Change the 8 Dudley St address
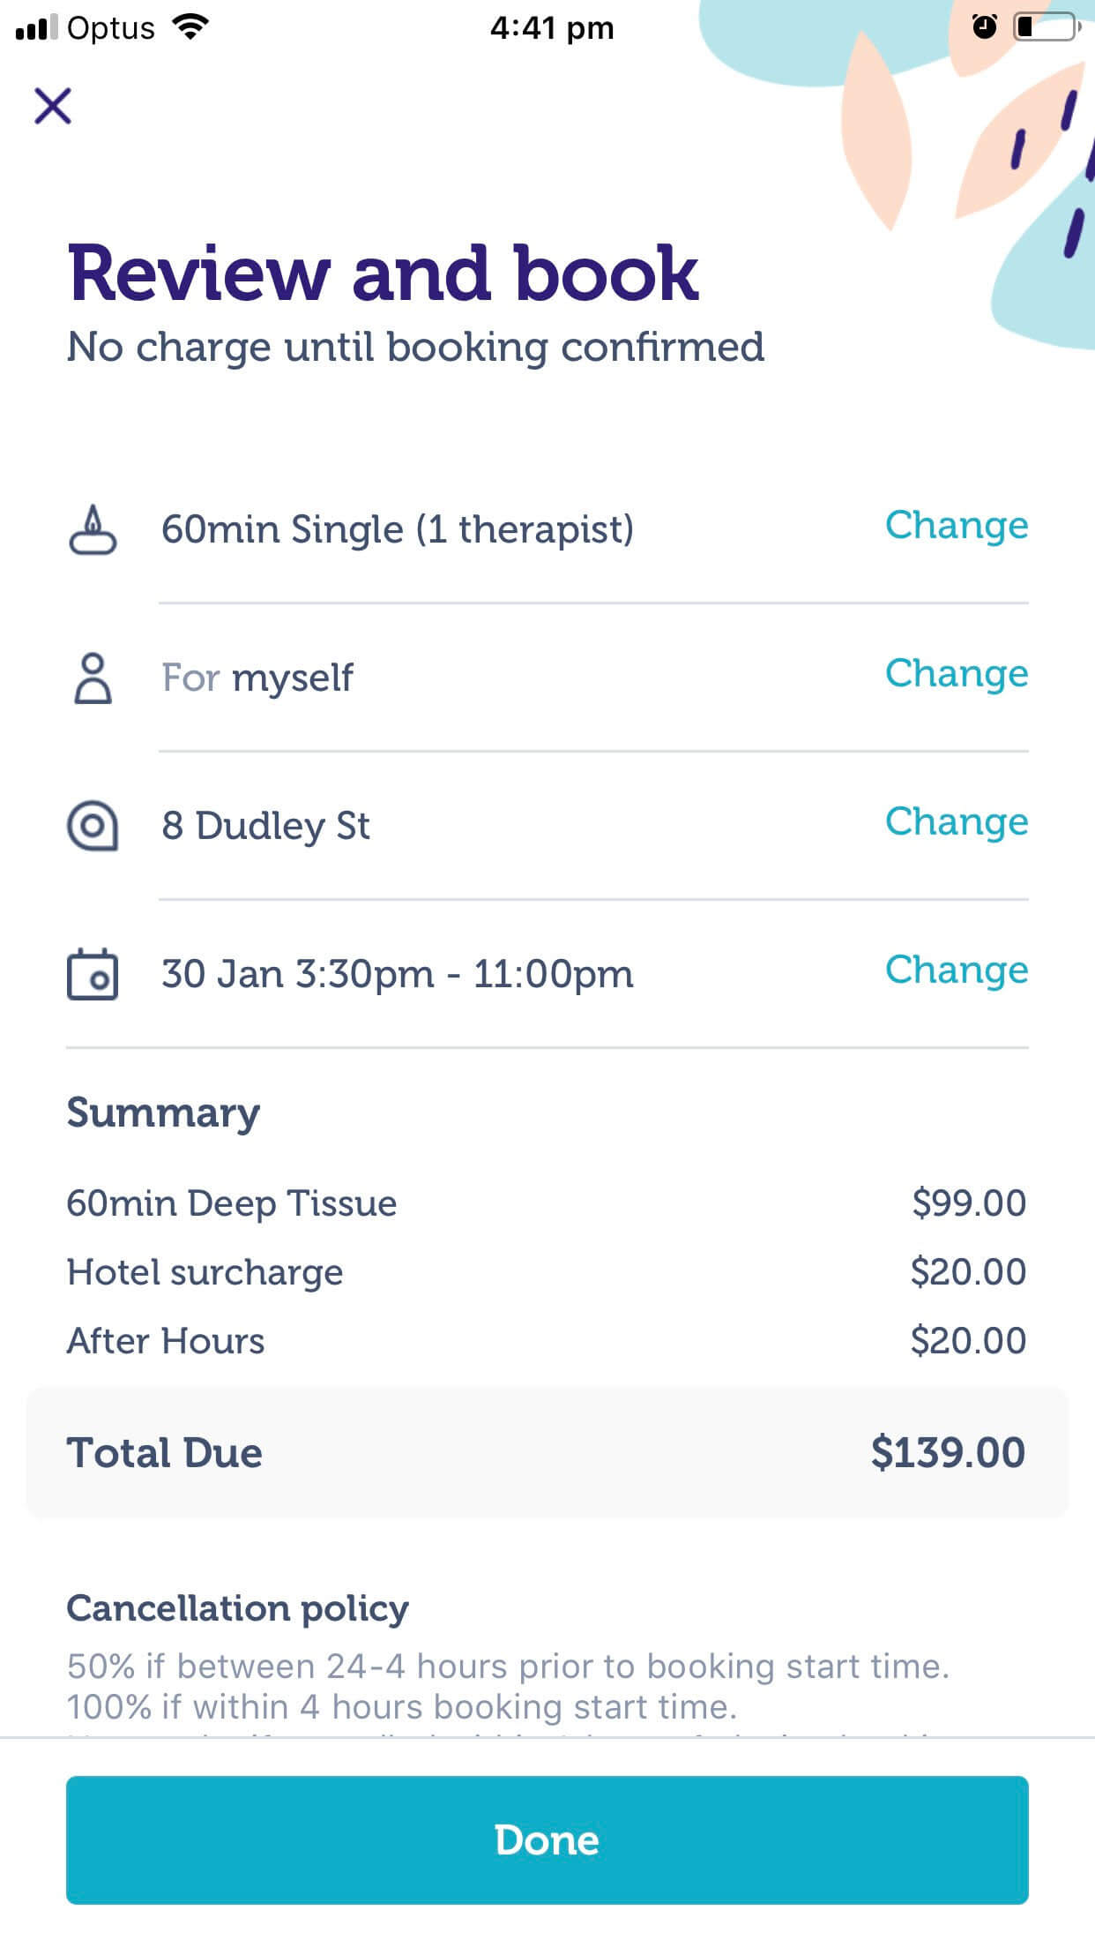The image size is (1095, 1948). tap(957, 822)
